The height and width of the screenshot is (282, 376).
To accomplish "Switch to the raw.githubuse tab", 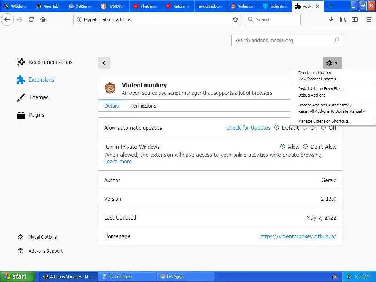I will point(210,6).
